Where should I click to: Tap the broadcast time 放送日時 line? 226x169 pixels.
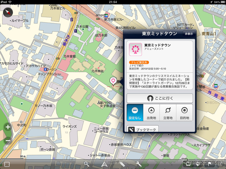tap(148, 69)
